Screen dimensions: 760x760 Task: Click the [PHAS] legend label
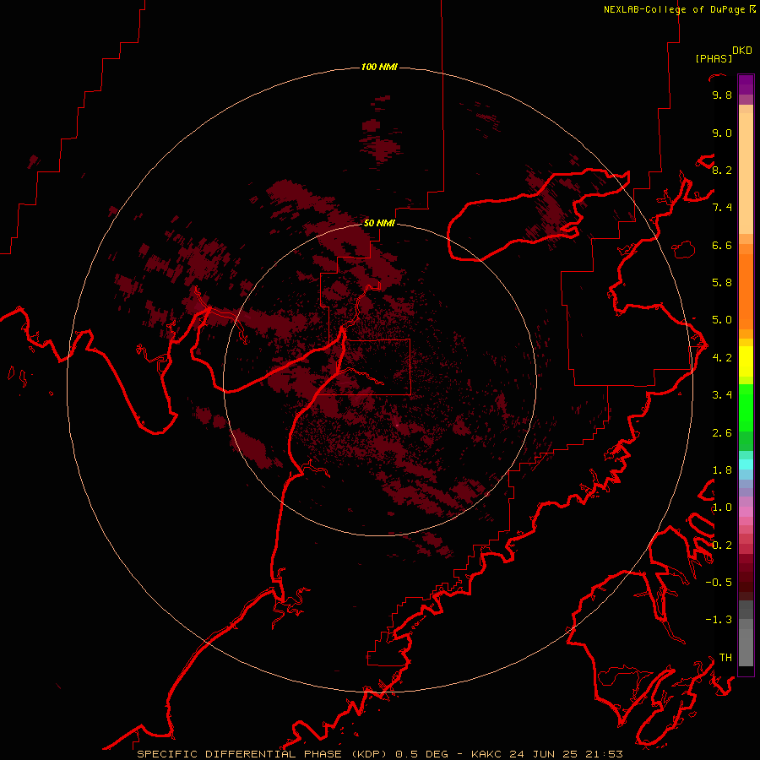click(x=714, y=58)
